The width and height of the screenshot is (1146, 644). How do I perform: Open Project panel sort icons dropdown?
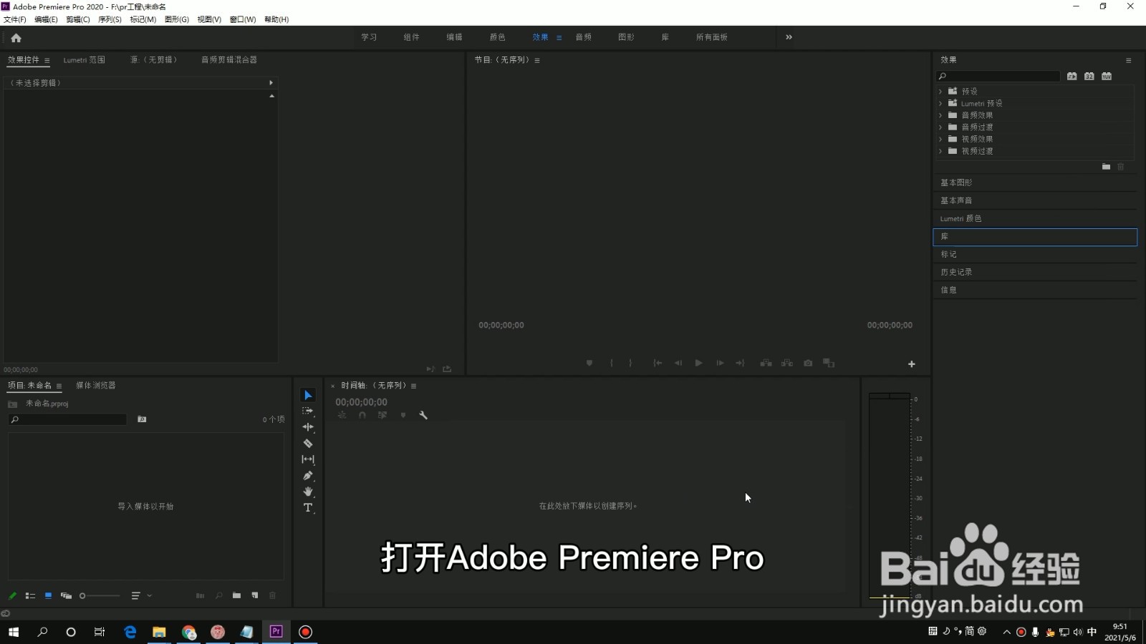pyautogui.click(x=140, y=595)
